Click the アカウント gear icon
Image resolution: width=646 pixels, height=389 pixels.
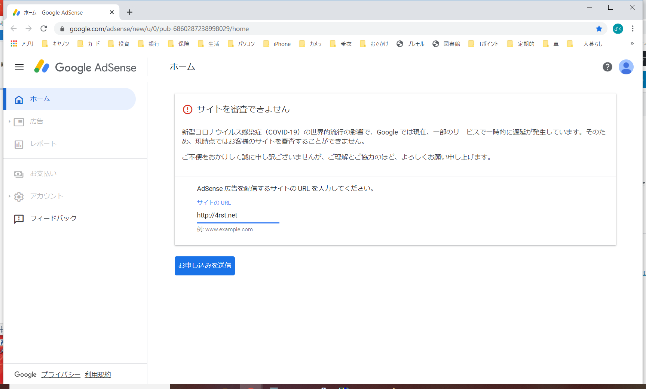[x=19, y=197]
